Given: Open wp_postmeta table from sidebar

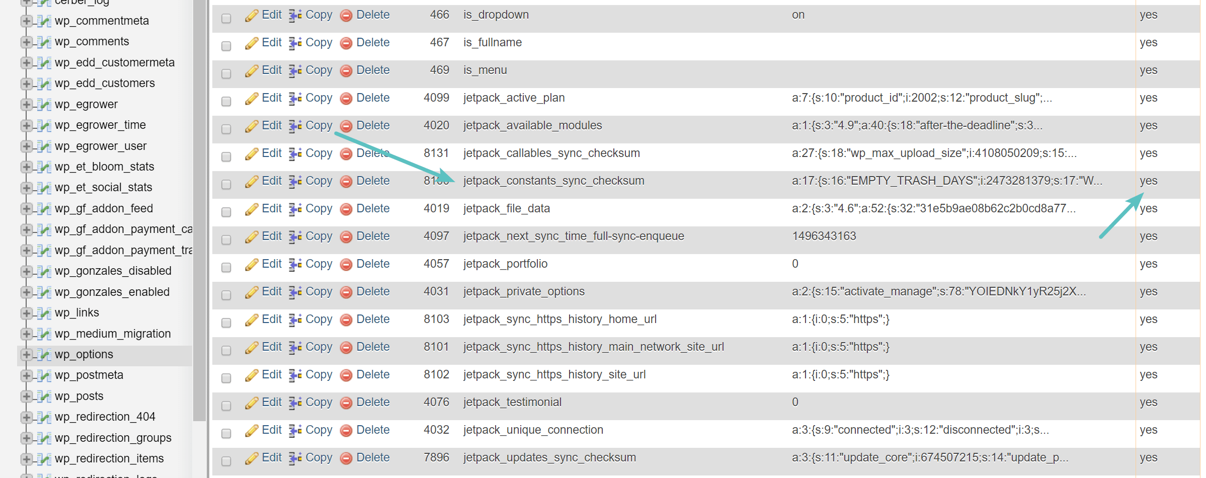Looking at the screenshot, I should pyautogui.click(x=89, y=375).
